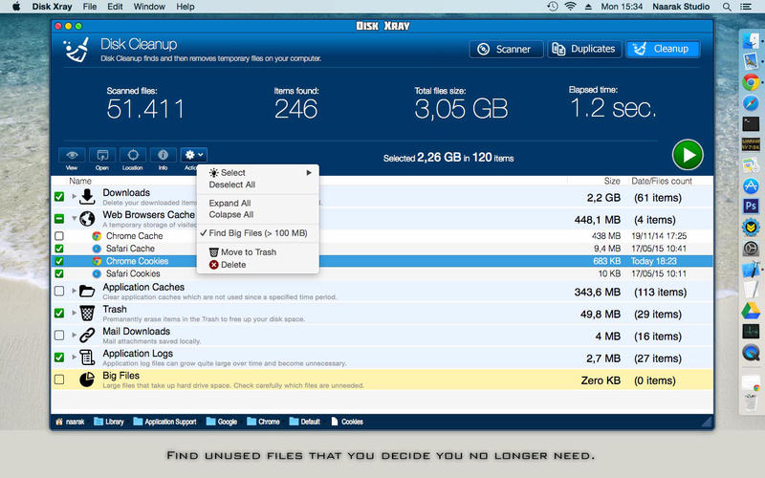The image size is (765, 478).
Task: Click the Downloads category arrow icon
Action: click(x=87, y=197)
